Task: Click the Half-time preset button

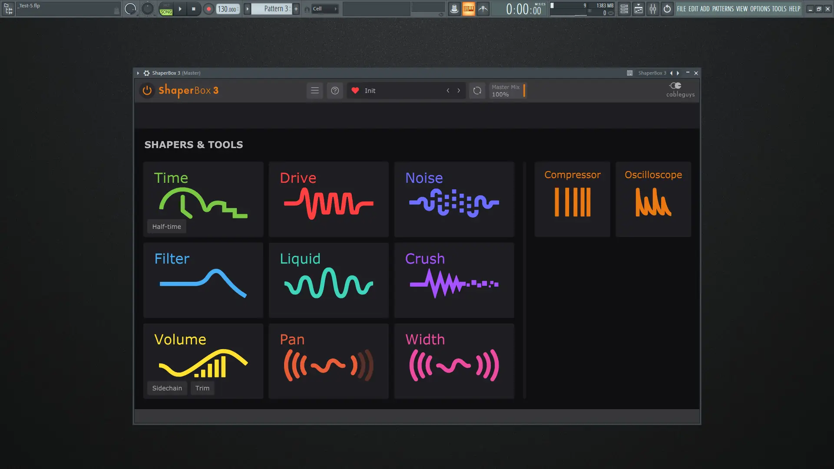Action: [166, 226]
